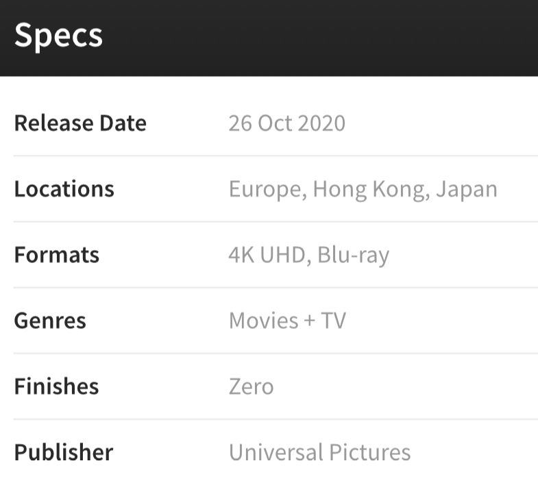Viewport: 538px width, 485px height.
Task: Click the TV text in the genre value
Action: pyautogui.click(x=334, y=321)
